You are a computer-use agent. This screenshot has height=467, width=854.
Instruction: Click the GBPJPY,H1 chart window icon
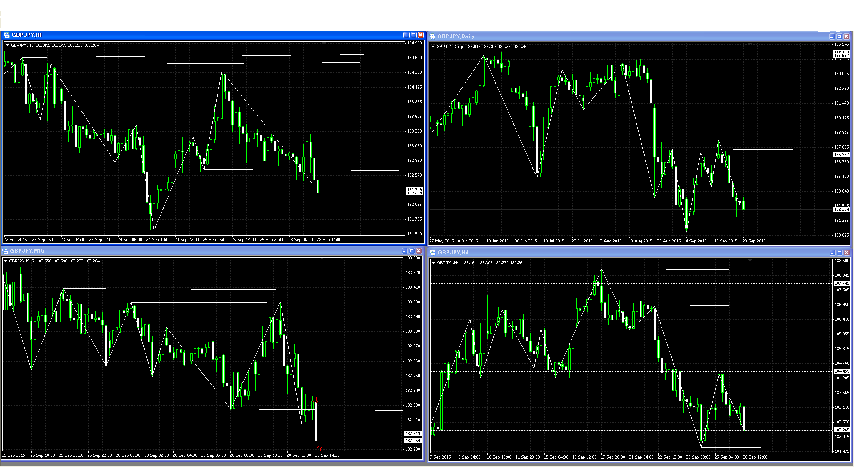6,35
